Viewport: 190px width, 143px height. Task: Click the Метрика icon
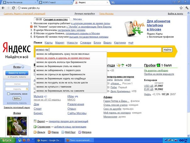pyautogui.click(x=80, y=132)
